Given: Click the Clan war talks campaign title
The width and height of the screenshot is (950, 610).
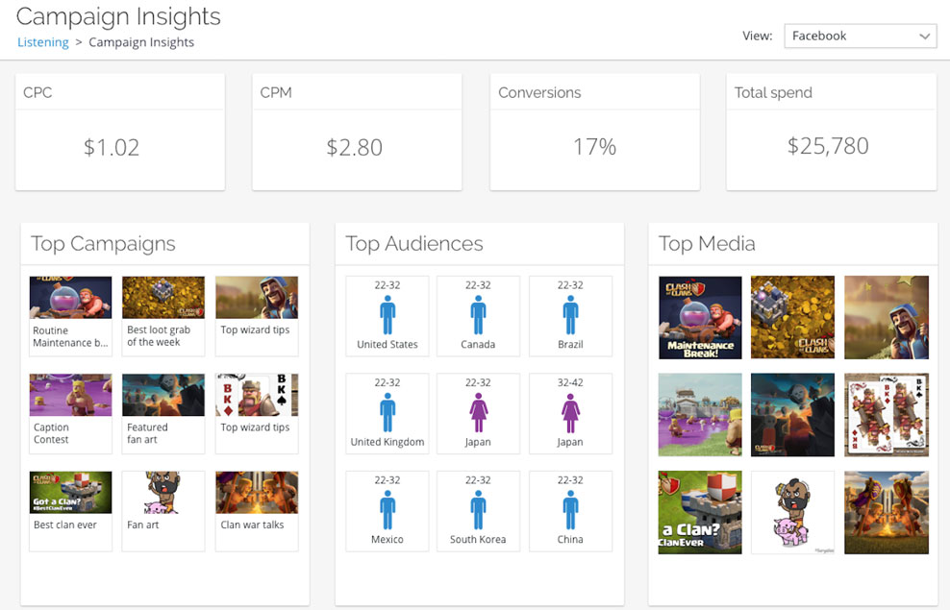Looking at the screenshot, I should point(252,525).
